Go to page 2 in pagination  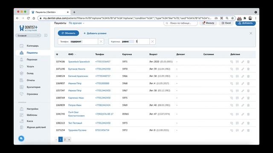[65, 139]
